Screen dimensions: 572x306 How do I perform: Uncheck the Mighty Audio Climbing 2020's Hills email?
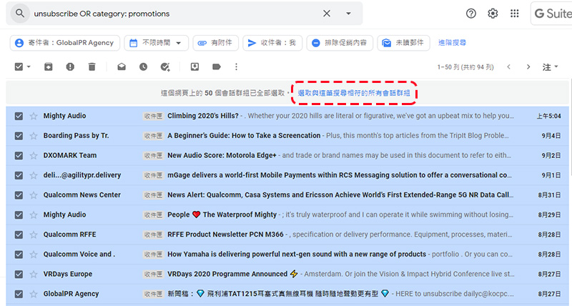point(19,116)
